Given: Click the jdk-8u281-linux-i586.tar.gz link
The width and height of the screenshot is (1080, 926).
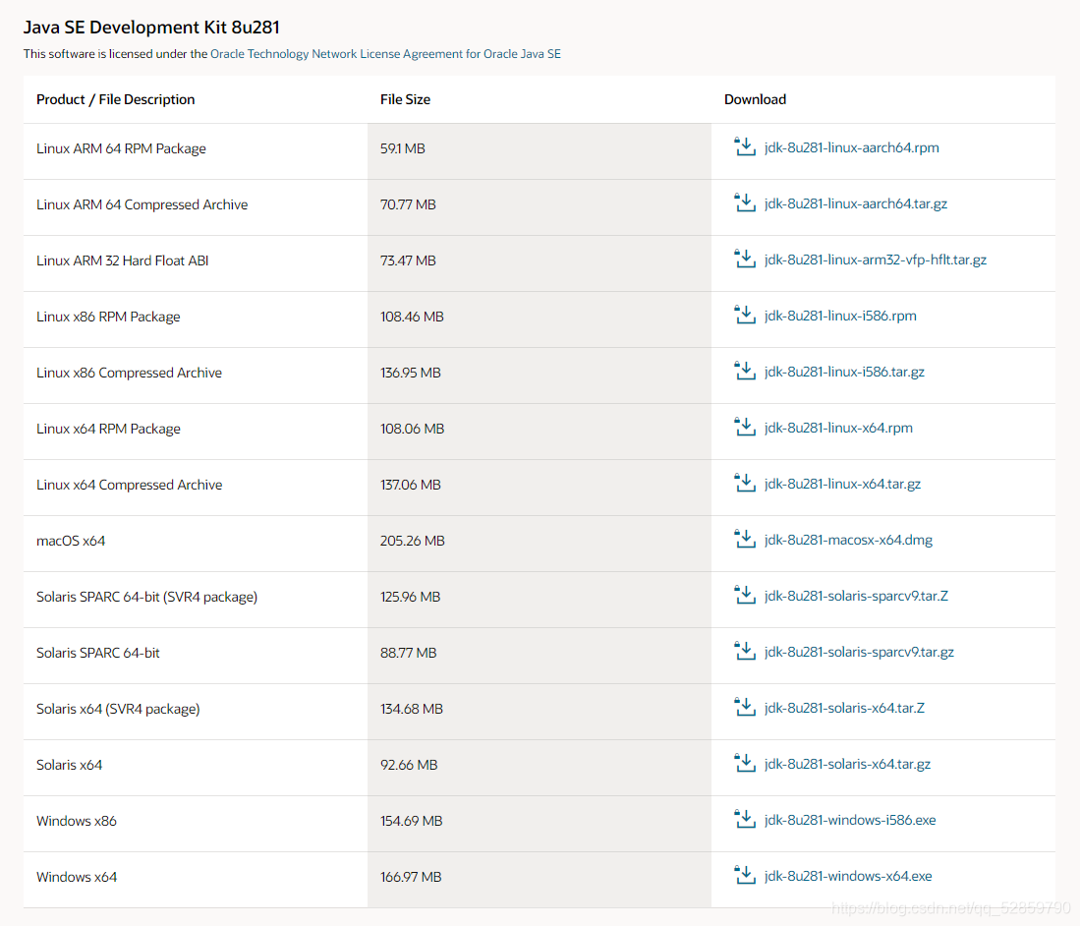Looking at the screenshot, I should tap(844, 372).
